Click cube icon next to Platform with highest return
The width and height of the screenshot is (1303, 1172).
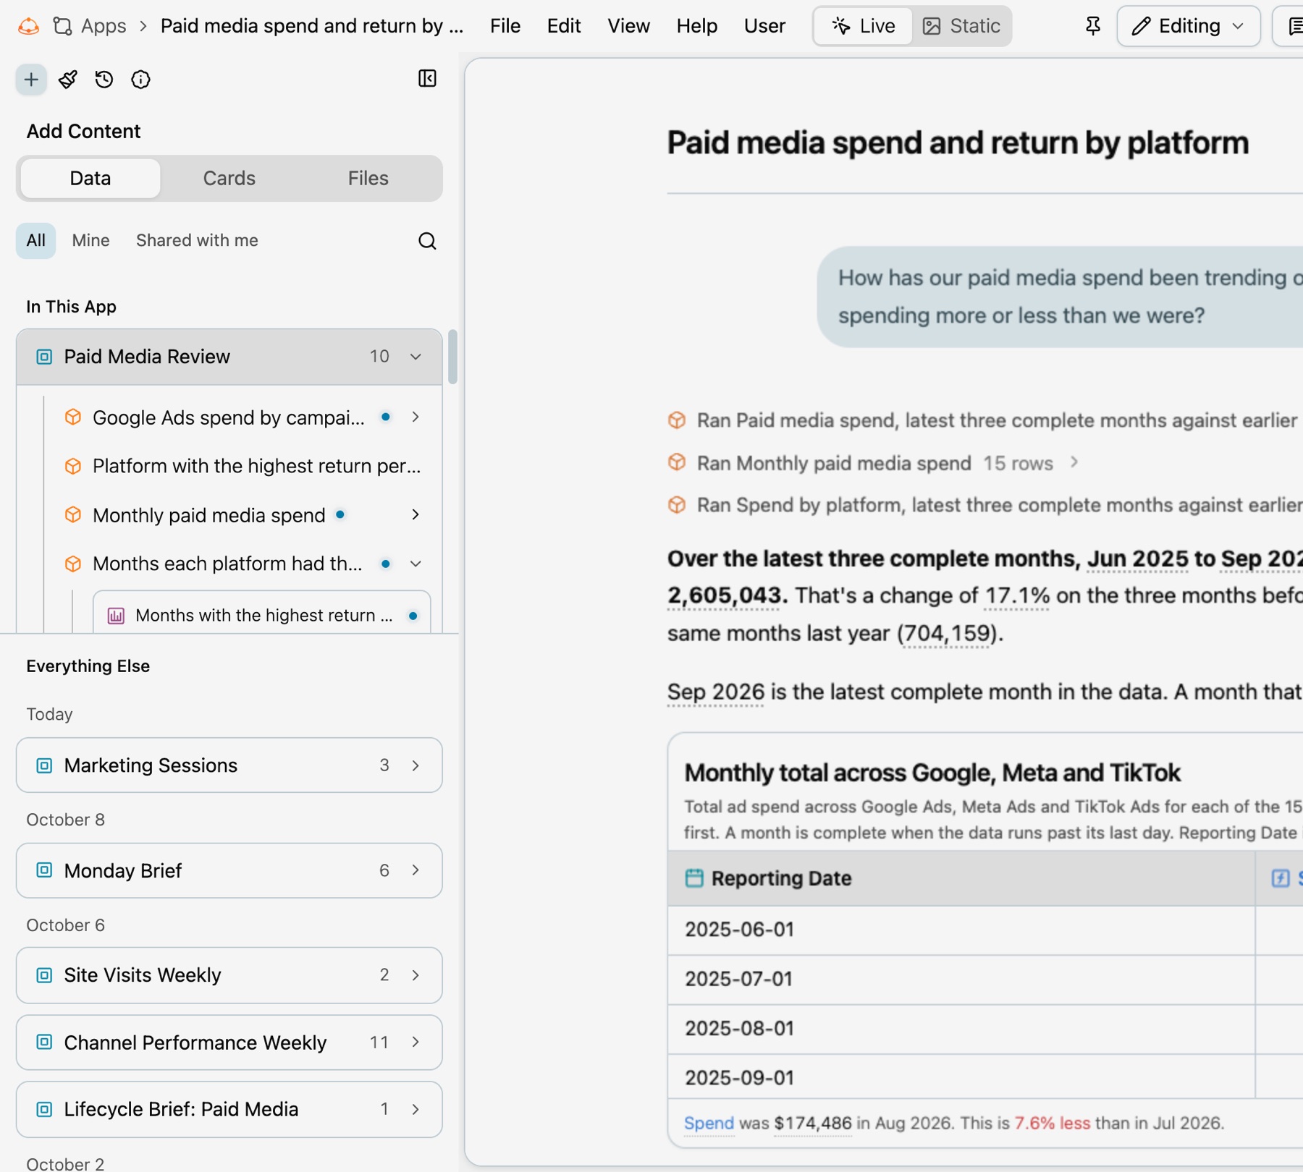[73, 466]
